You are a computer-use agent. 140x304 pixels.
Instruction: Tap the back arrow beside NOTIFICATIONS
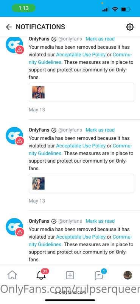click(x=9, y=27)
